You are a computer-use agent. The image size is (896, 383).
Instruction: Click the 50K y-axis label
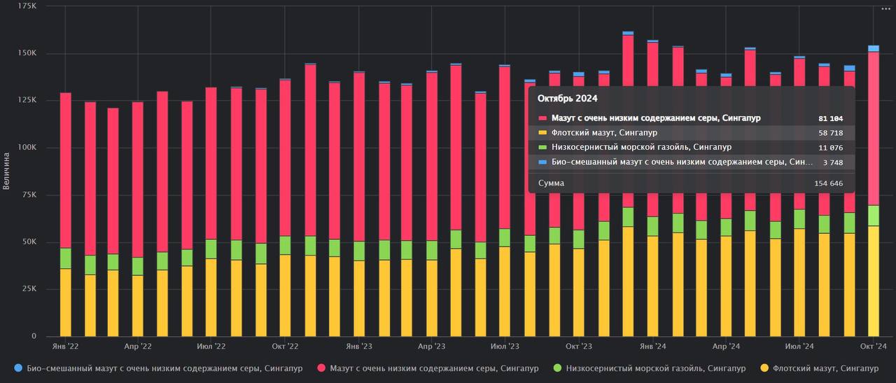coord(29,242)
